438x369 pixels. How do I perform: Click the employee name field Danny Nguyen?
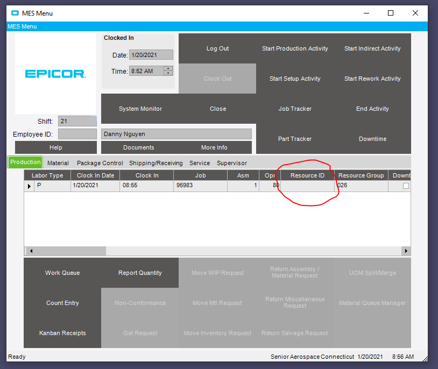point(176,134)
